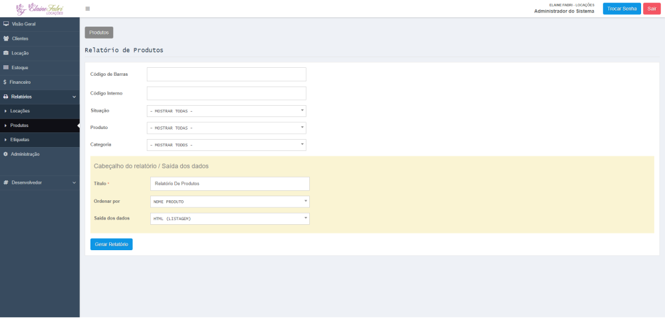Screen dimensions: 665x318
Task: Click the Estoque grid icon
Action: tap(6, 68)
